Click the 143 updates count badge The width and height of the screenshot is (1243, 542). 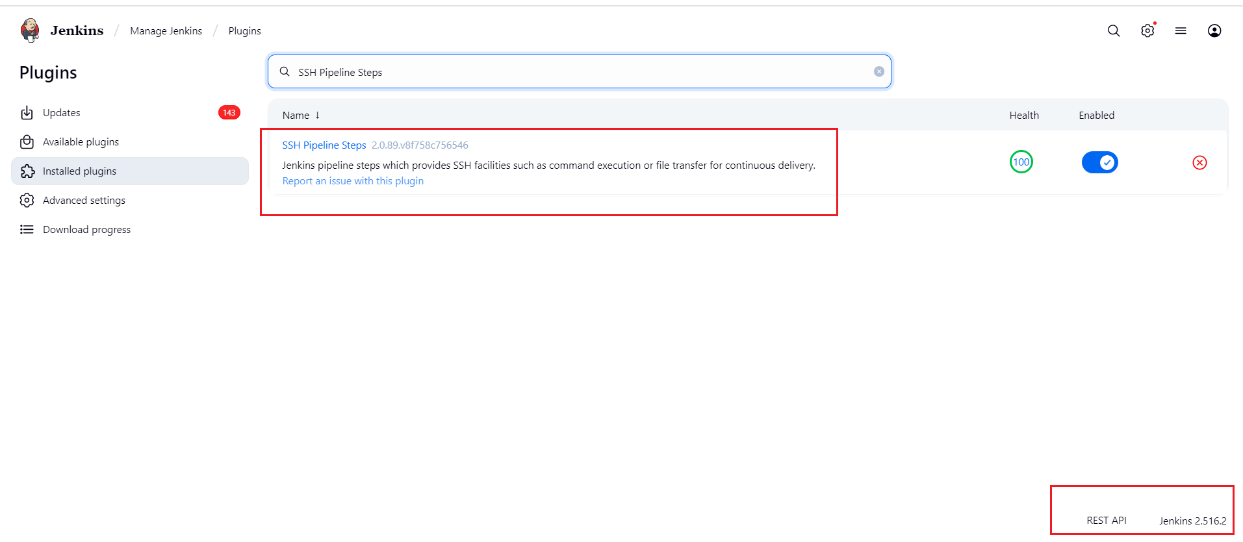click(x=229, y=113)
